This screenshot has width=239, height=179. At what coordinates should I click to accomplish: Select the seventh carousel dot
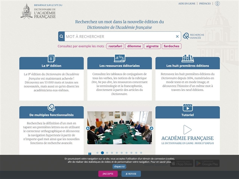pyautogui.click(x=127, y=153)
